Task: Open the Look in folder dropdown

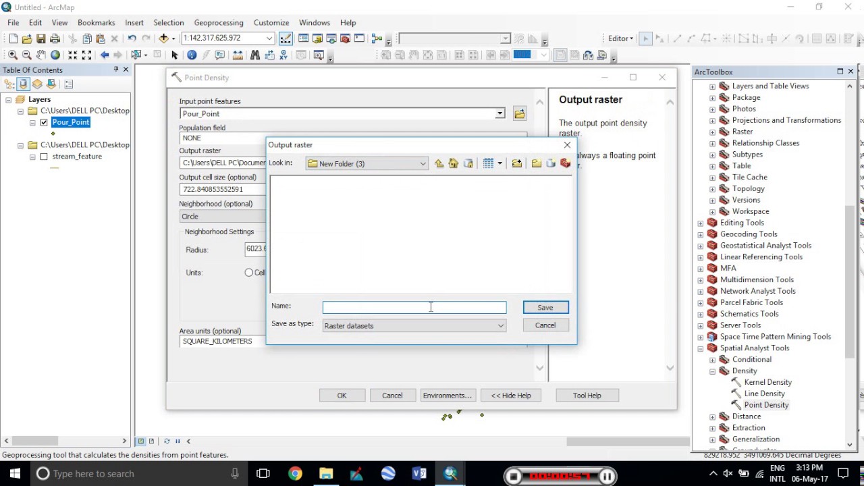Action: 423,163
